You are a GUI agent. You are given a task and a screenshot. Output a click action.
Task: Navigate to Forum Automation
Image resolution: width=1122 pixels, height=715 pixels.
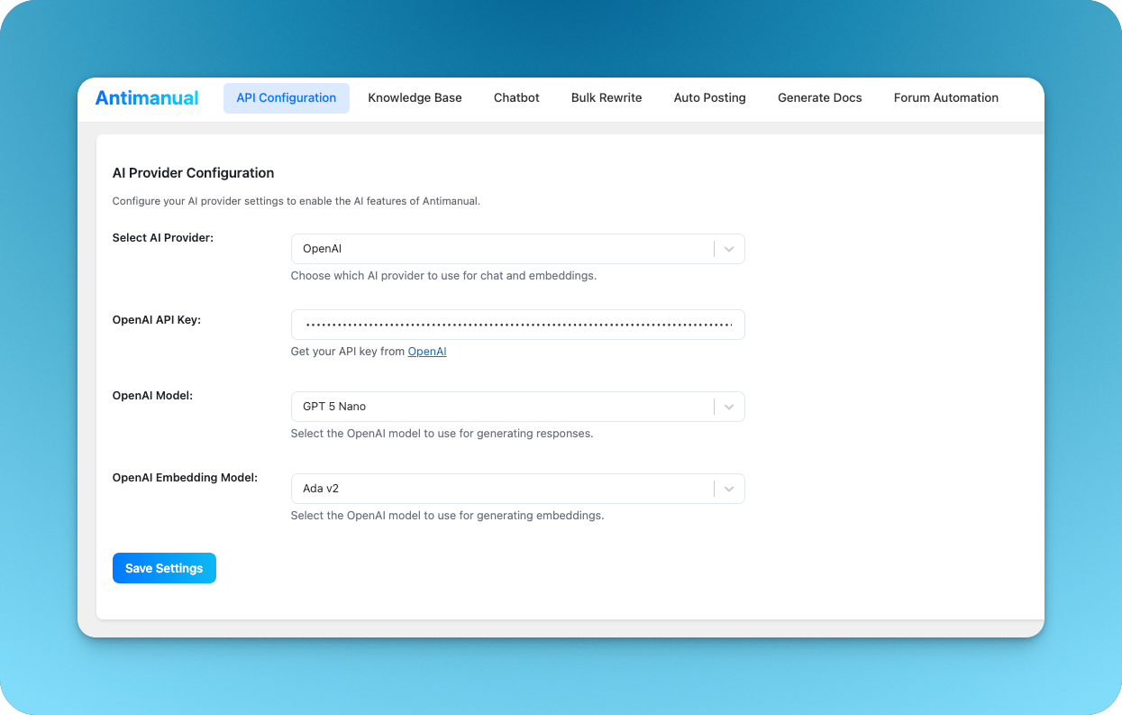(x=945, y=97)
